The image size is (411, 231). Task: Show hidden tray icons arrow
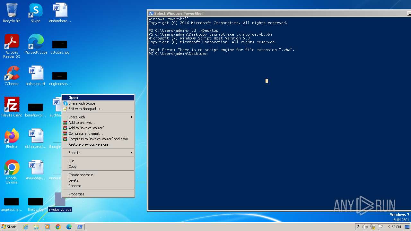click(x=358, y=227)
